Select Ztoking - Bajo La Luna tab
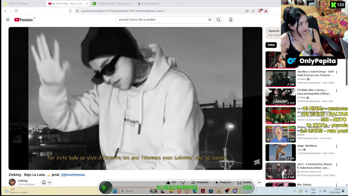Image resolution: width=348 pixels, height=196 pixels. pos(68,4)
